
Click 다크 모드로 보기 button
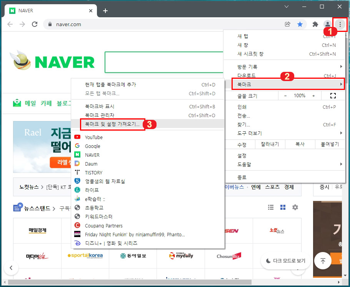pos(286,261)
